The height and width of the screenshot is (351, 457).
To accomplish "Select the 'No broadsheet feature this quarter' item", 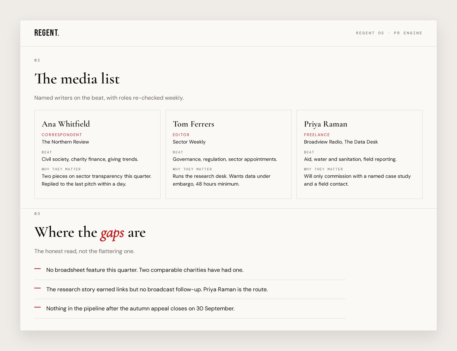I will (190, 270).
